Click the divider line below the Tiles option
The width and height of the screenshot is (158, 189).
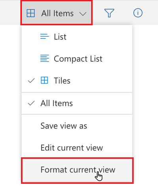click(77, 92)
